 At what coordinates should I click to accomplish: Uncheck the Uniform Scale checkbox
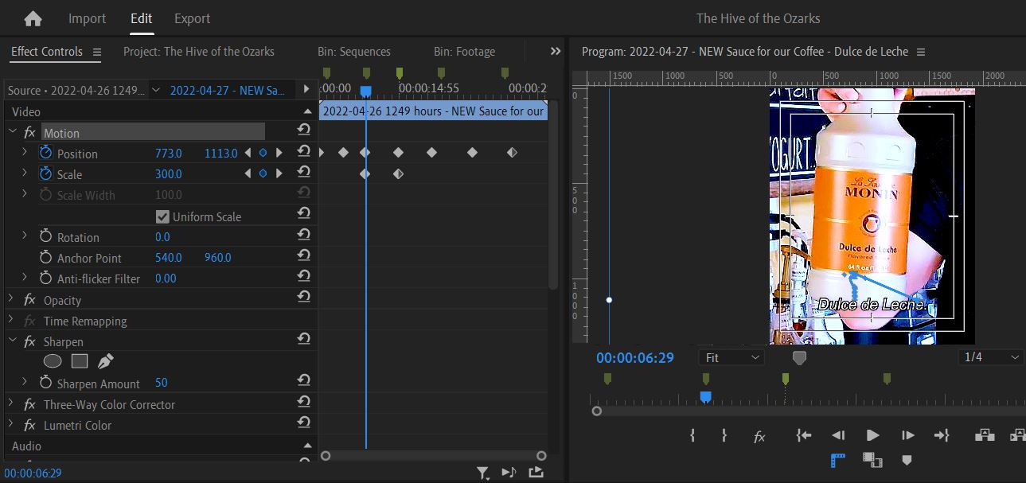162,216
